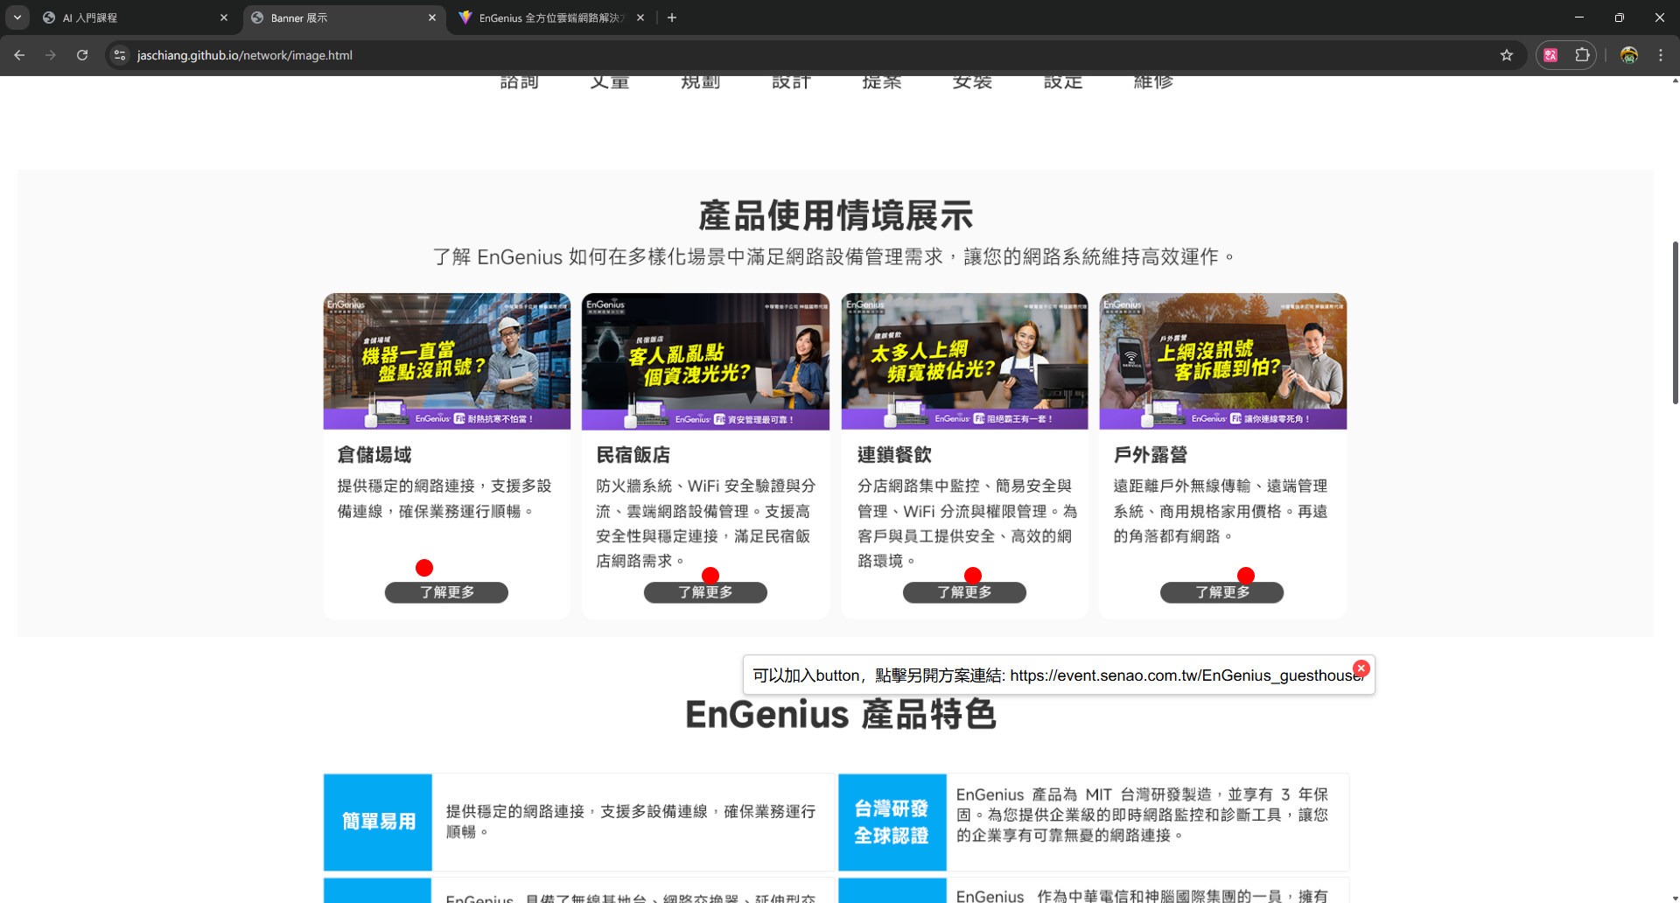Click the 倉儲場域 card title
This screenshot has width=1680, height=903.
click(374, 455)
